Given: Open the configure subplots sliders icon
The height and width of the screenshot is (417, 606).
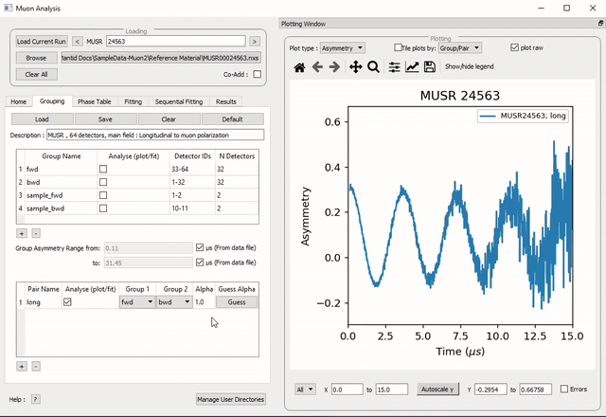Looking at the screenshot, I should coord(395,67).
